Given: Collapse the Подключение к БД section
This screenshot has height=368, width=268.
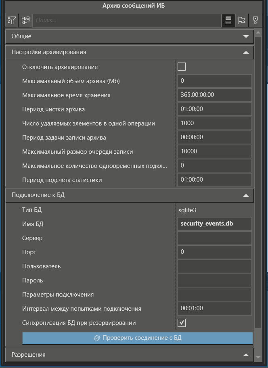Looking at the screenshot, I should 246,195.
